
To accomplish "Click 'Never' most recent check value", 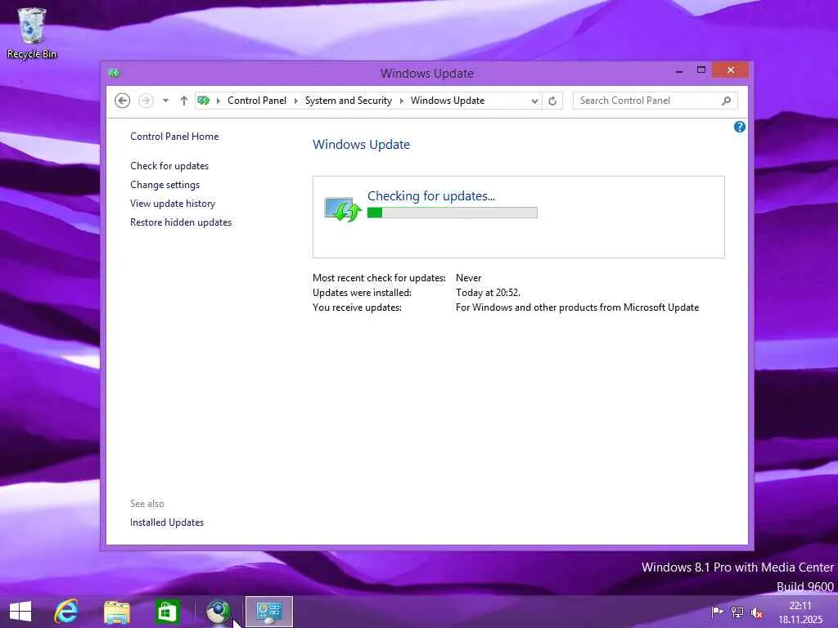I will (x=468, y=278).
